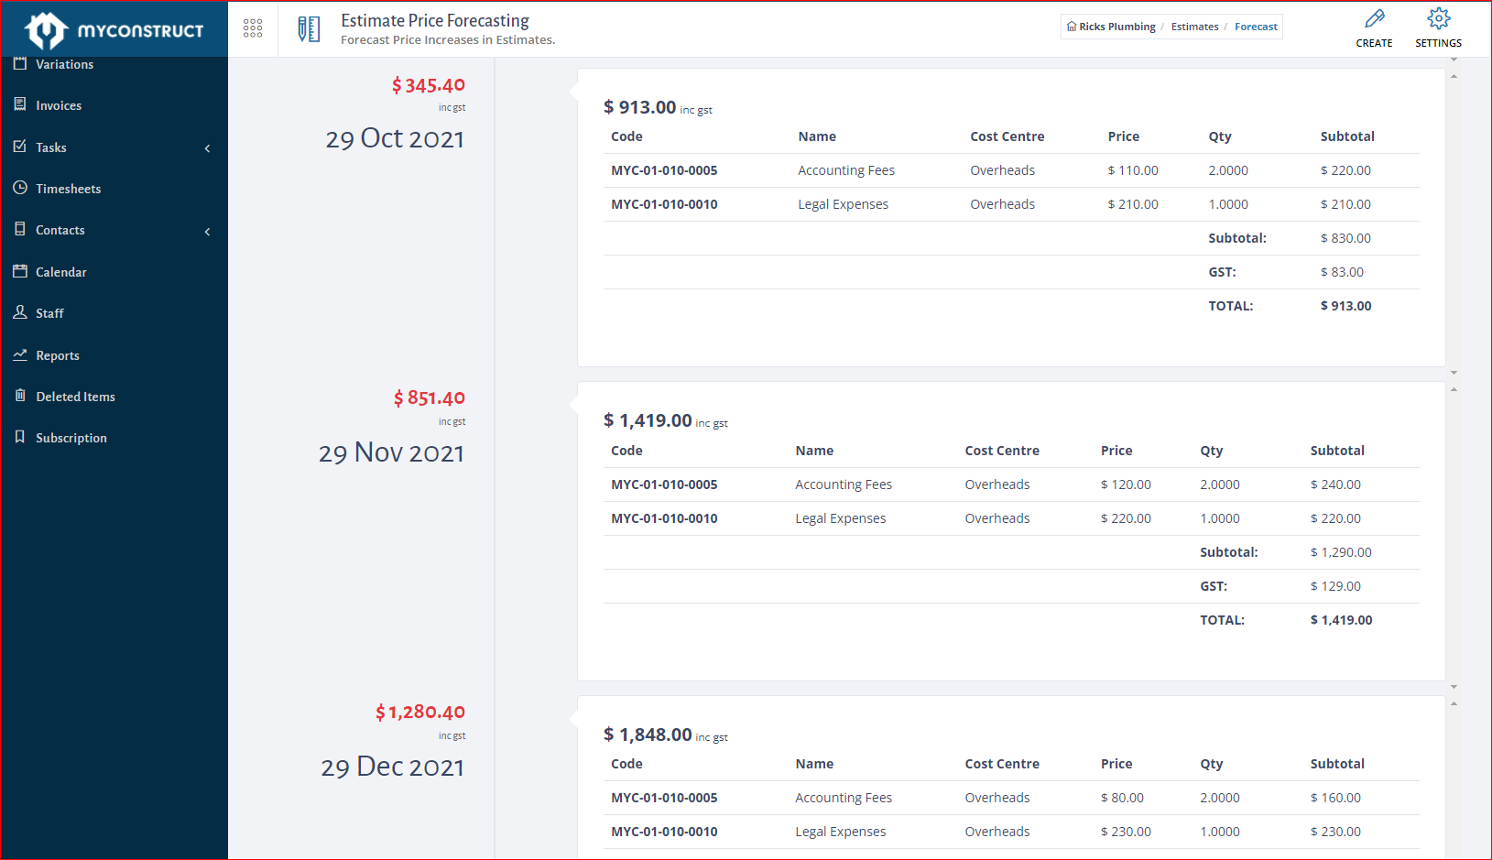Expand the Contacts submenu chevron

[x=208, y=232]
